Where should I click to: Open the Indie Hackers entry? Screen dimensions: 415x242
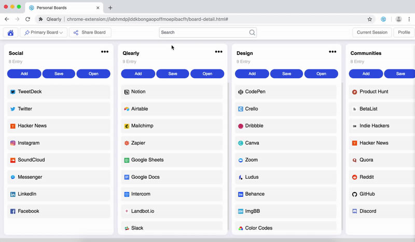[382, 126]
